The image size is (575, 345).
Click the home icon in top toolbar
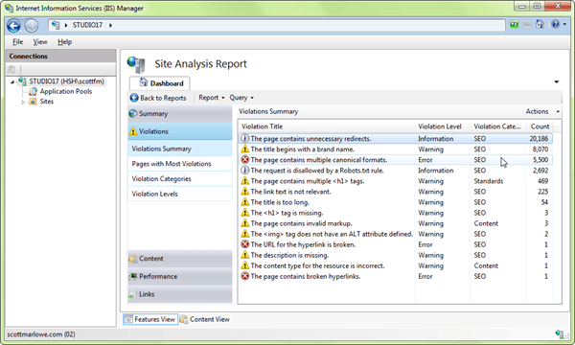pyautogui.click(x=540, y=24)
